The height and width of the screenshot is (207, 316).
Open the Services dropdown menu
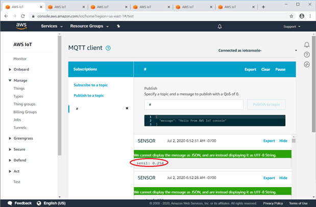pos(52,26)
